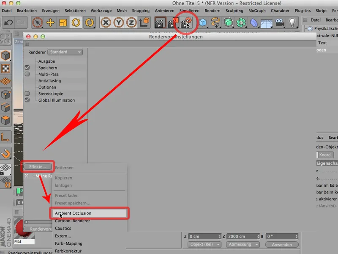This screenshot has height=254, width=338.
Task: Toggle Z axis lock
Action: [x=131, y=22]
